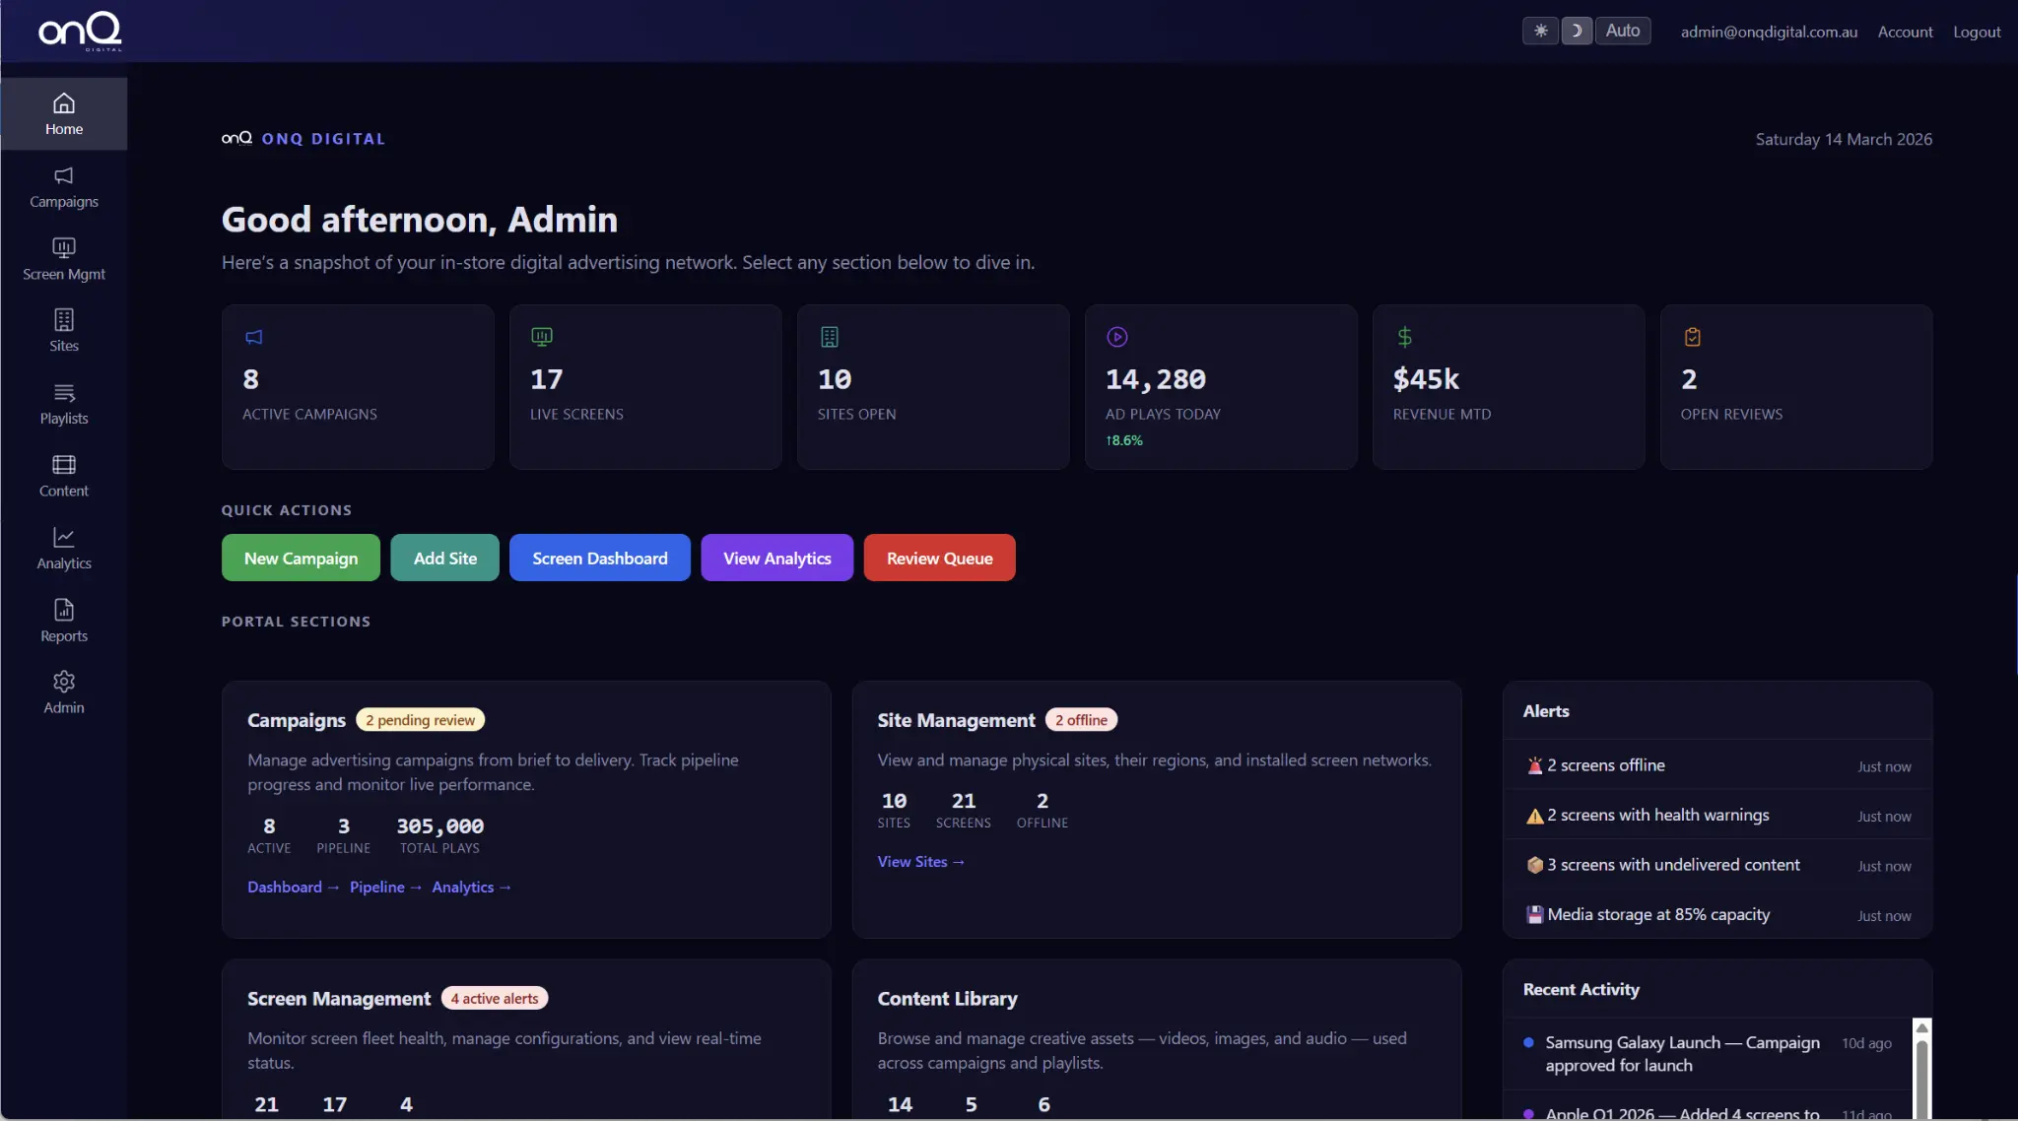
Task: Click scroll-up arrow in Recent Activity
Action: tap(1921, 1028)
